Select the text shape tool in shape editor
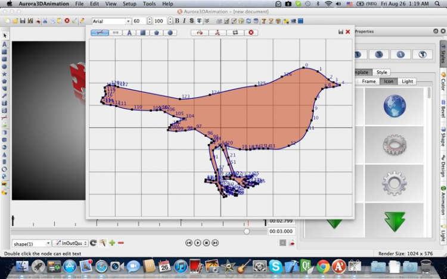 [129, 33]
